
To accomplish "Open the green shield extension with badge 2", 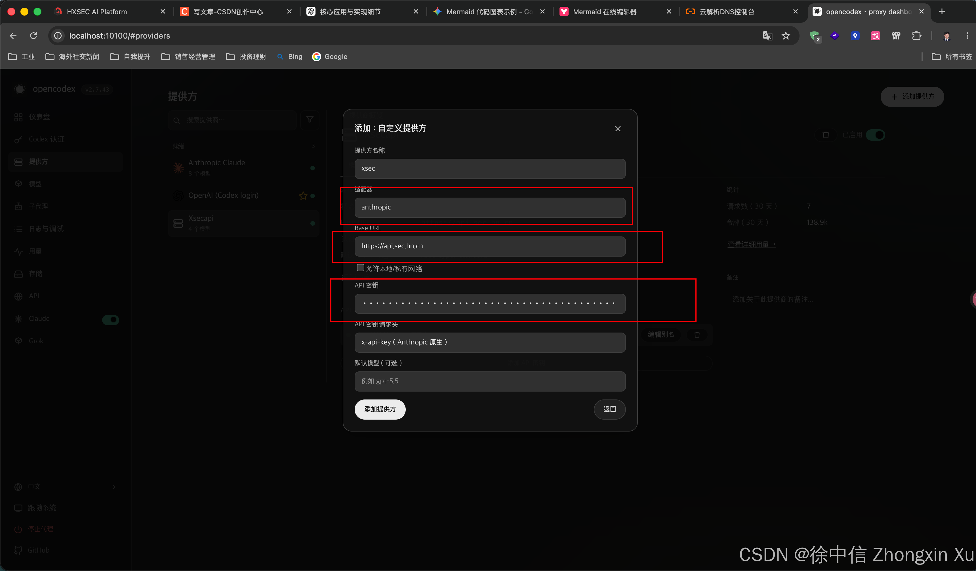I will [815, 36].
